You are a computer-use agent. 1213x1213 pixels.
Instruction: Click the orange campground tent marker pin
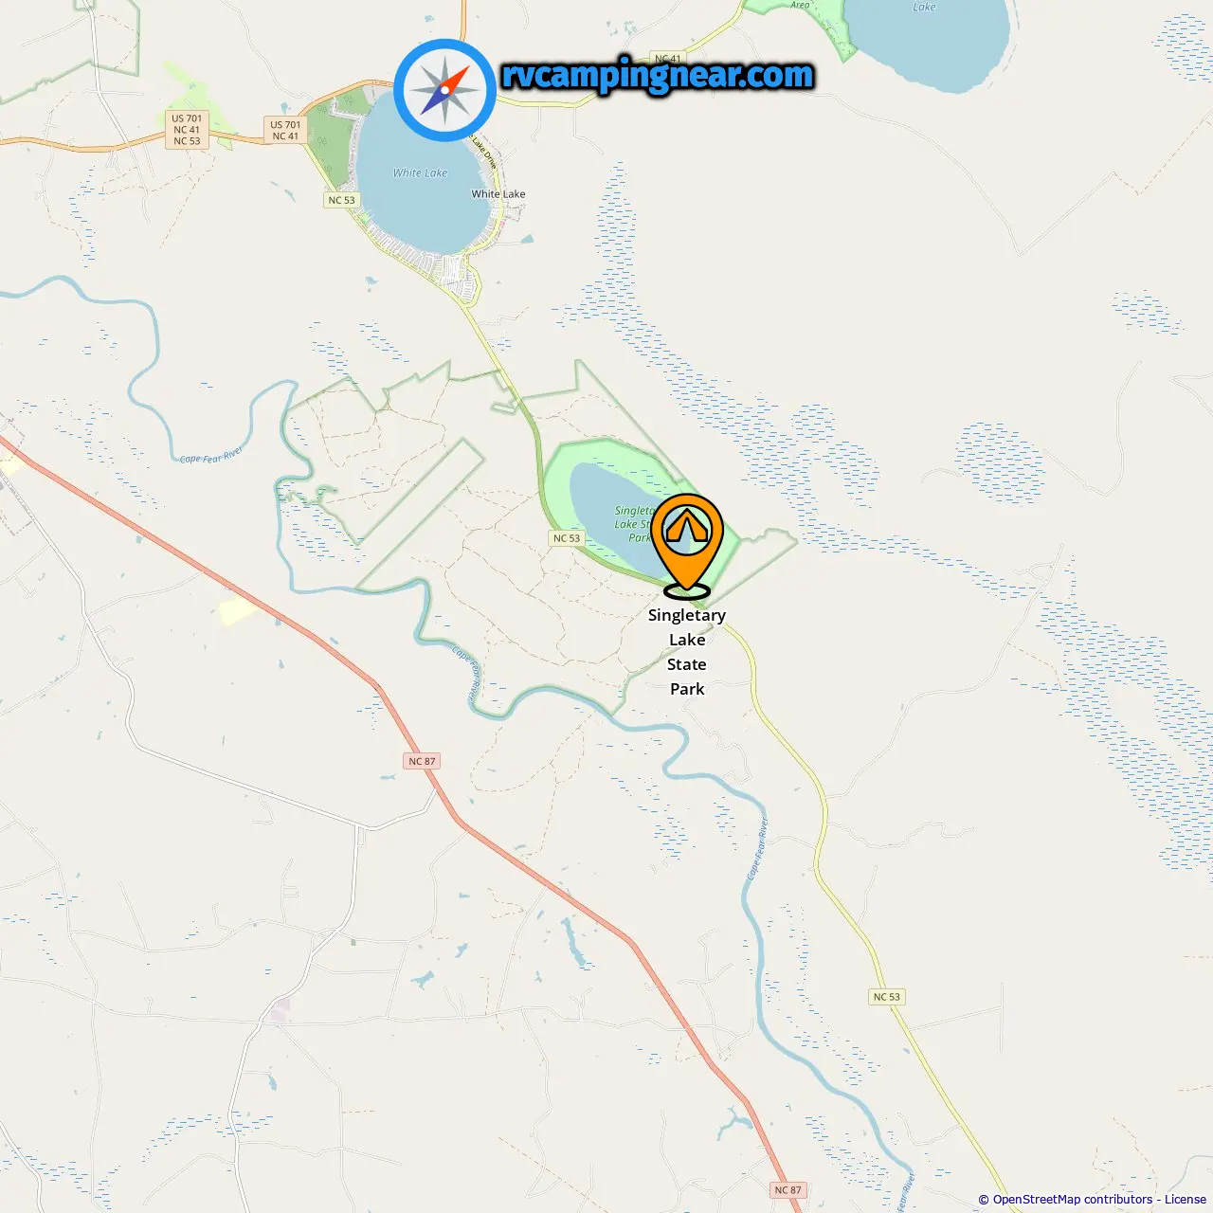coord(687,546)
